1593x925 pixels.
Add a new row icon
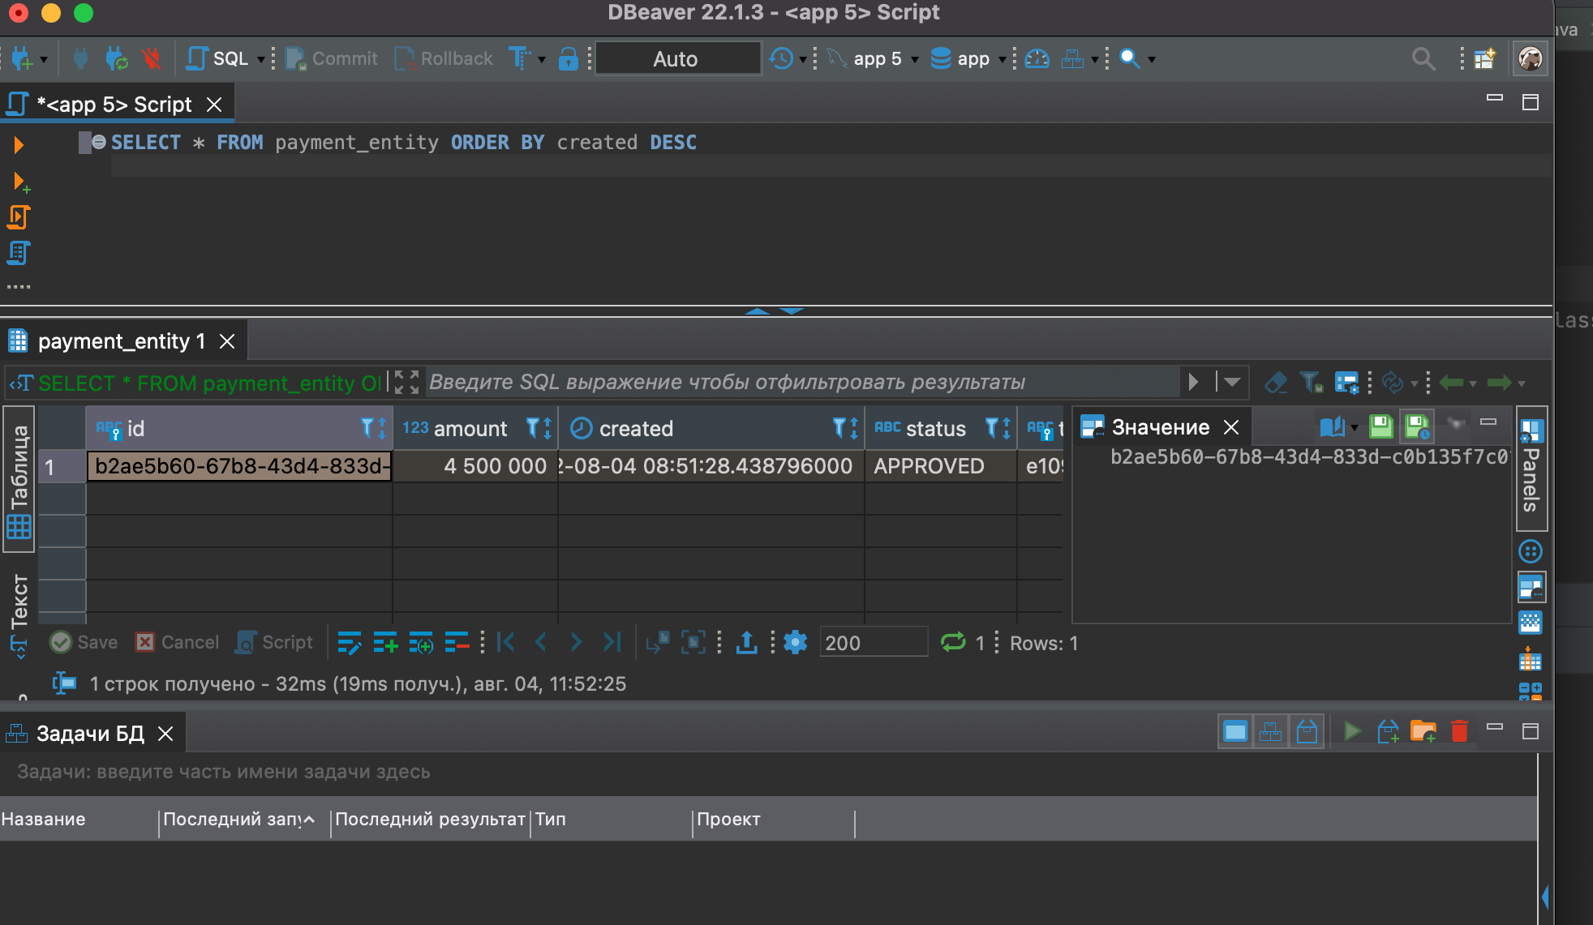point(385,643)
